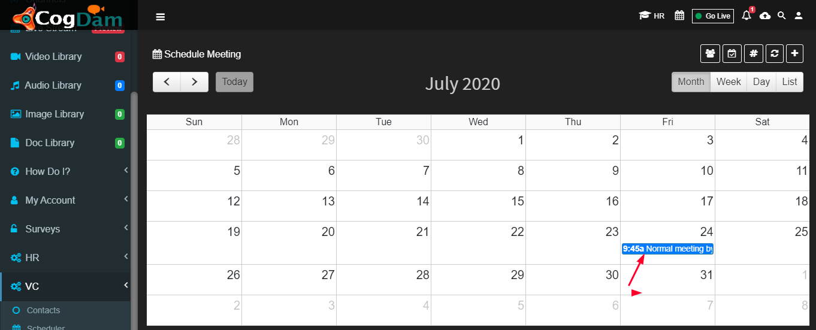Open the 9:45a Normal meeting event
Image resolution: width=816 pixels, height=330 pixels.
pyautogui.click(x=667, y=249)
